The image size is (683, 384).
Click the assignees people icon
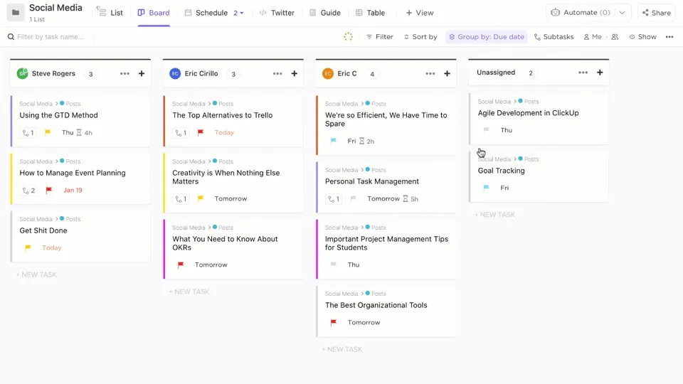[615, 37]
